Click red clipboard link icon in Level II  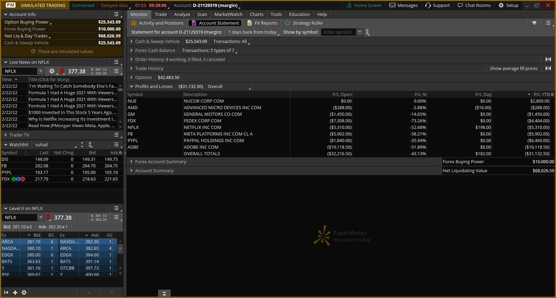click(x=48, y=218)
